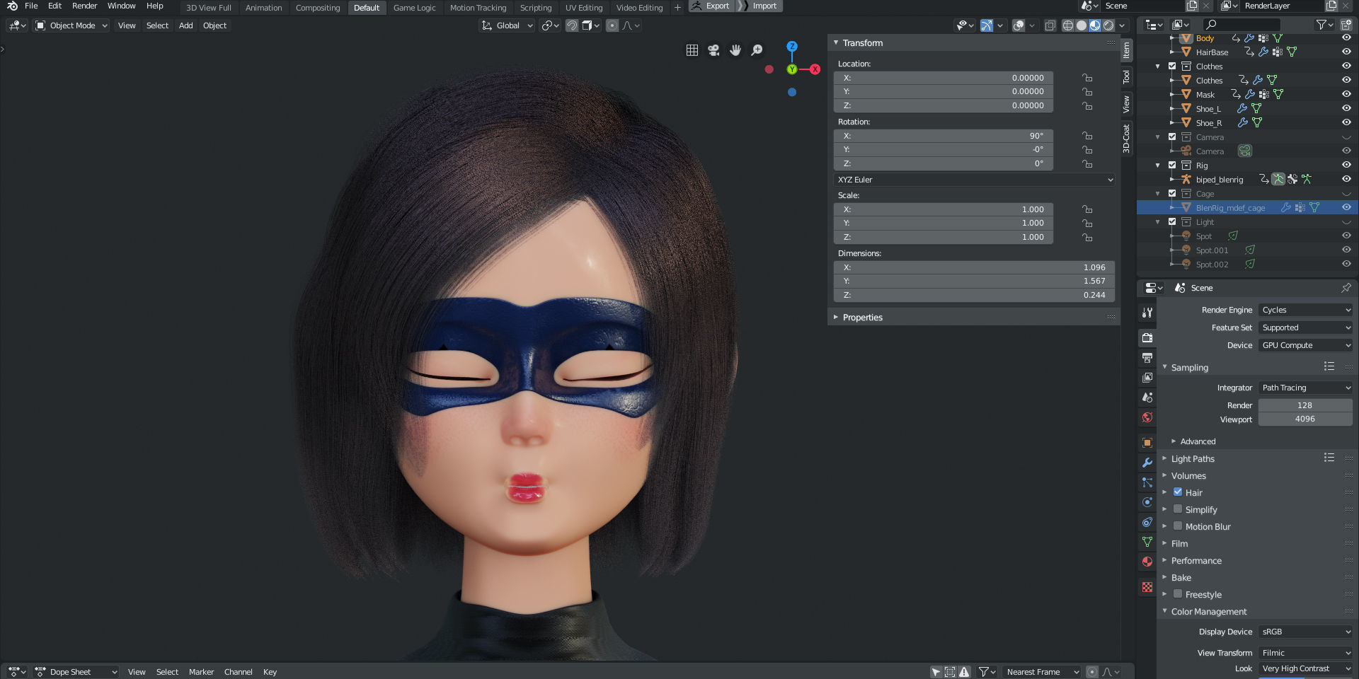This screenshot has height=679, width=1359.
Task: Hide Body object with eye icon
Action: pyautogui.click(x=1346, y=38)
